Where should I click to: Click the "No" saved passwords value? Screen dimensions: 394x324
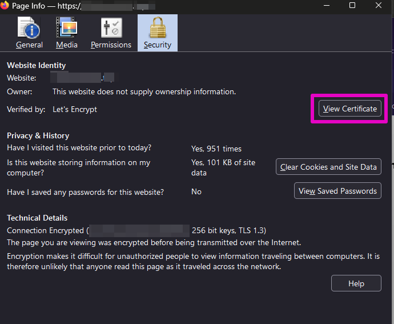(x=196, y=191)
